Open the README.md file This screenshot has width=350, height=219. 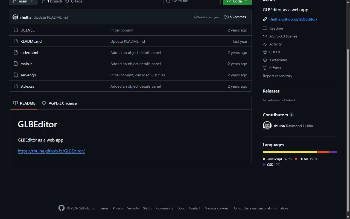[31, 41]
